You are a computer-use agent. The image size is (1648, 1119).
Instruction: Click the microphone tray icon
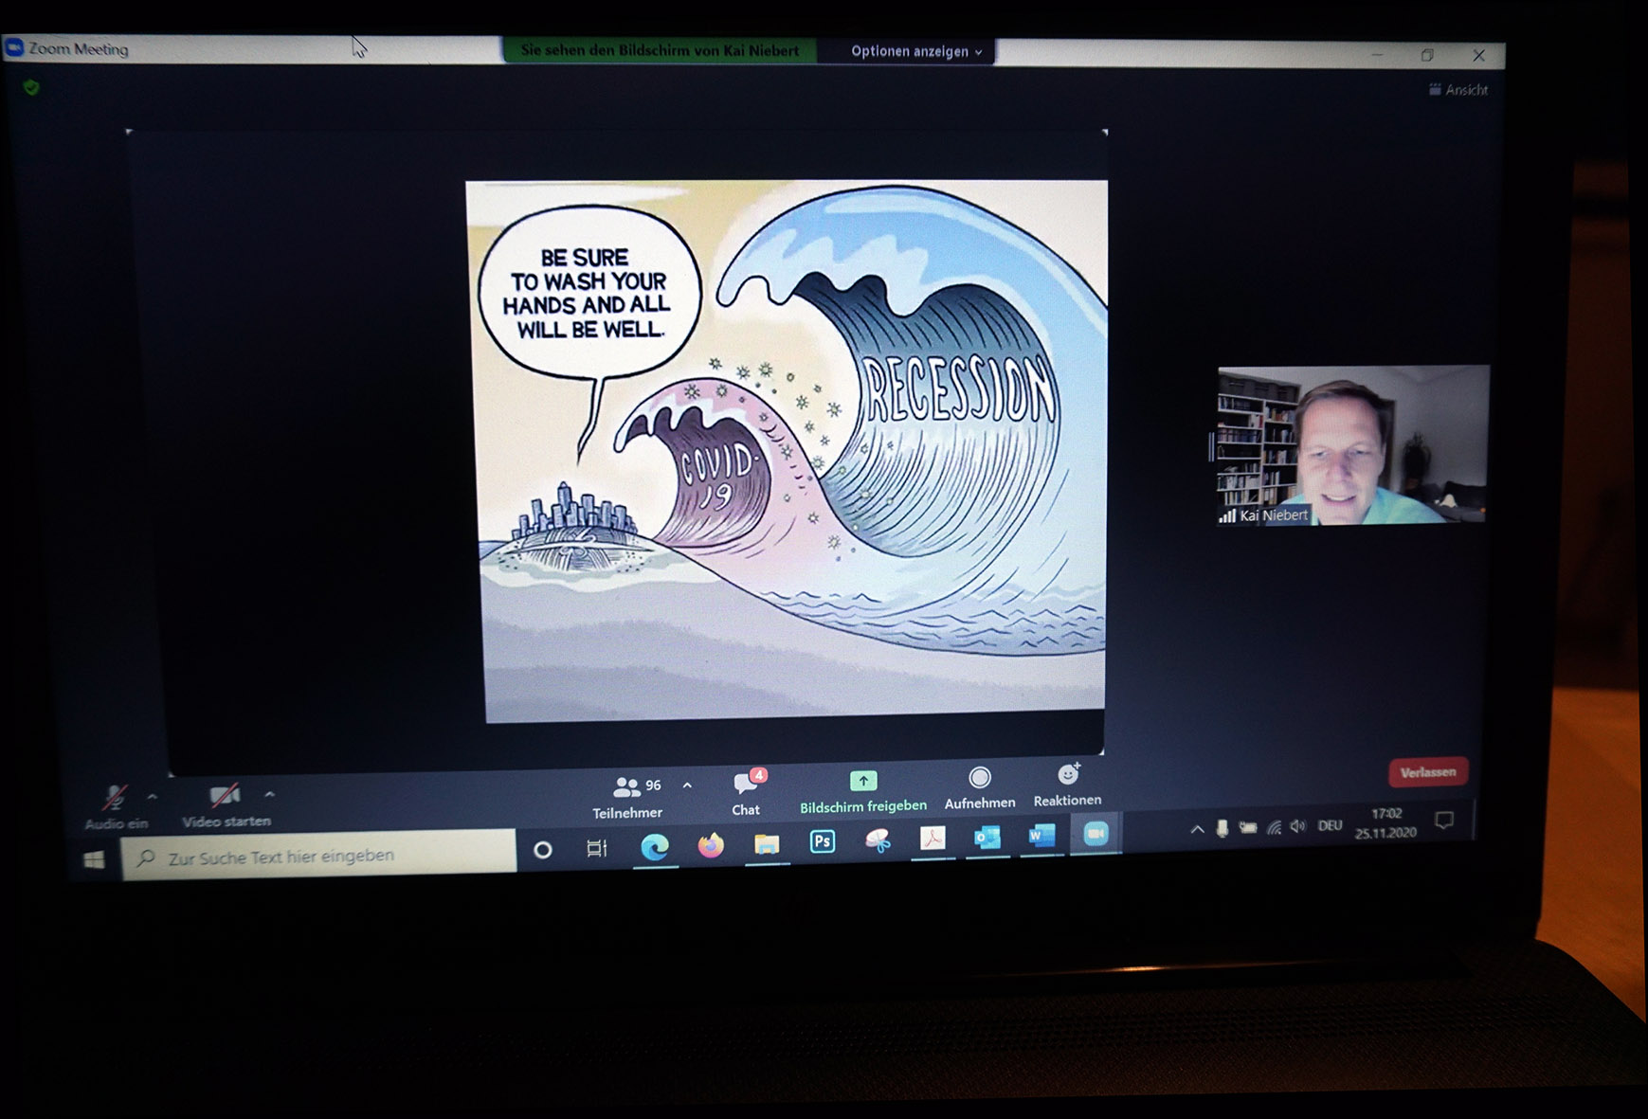[1222, 828]
